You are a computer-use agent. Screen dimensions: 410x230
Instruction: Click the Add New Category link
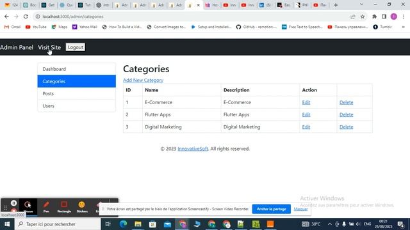(143, 80)
